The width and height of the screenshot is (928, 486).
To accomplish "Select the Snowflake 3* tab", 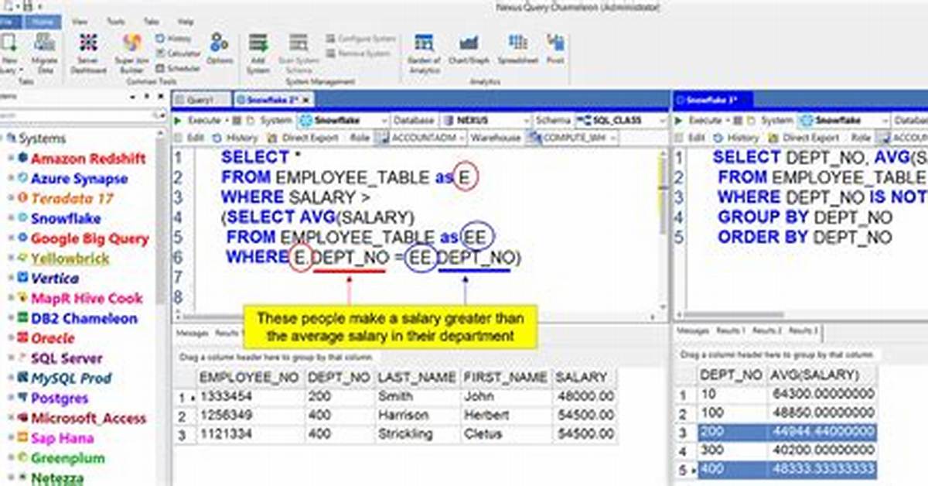I will click(x=711, y=100).
